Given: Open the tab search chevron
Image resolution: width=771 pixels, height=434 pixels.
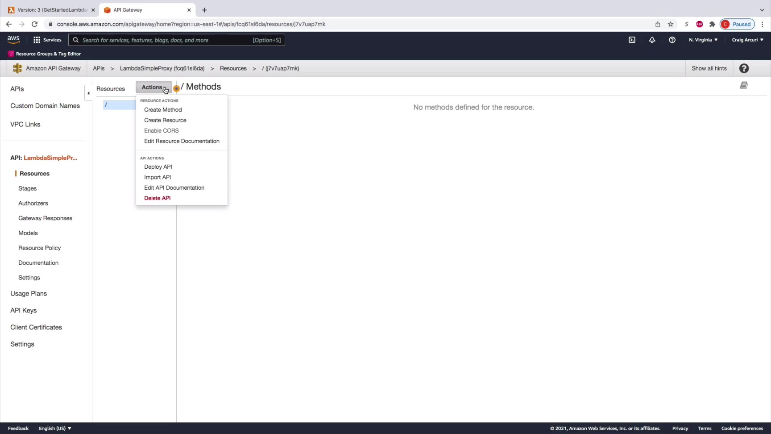Looking at the screenshot, I should click(x=762, y=10).
